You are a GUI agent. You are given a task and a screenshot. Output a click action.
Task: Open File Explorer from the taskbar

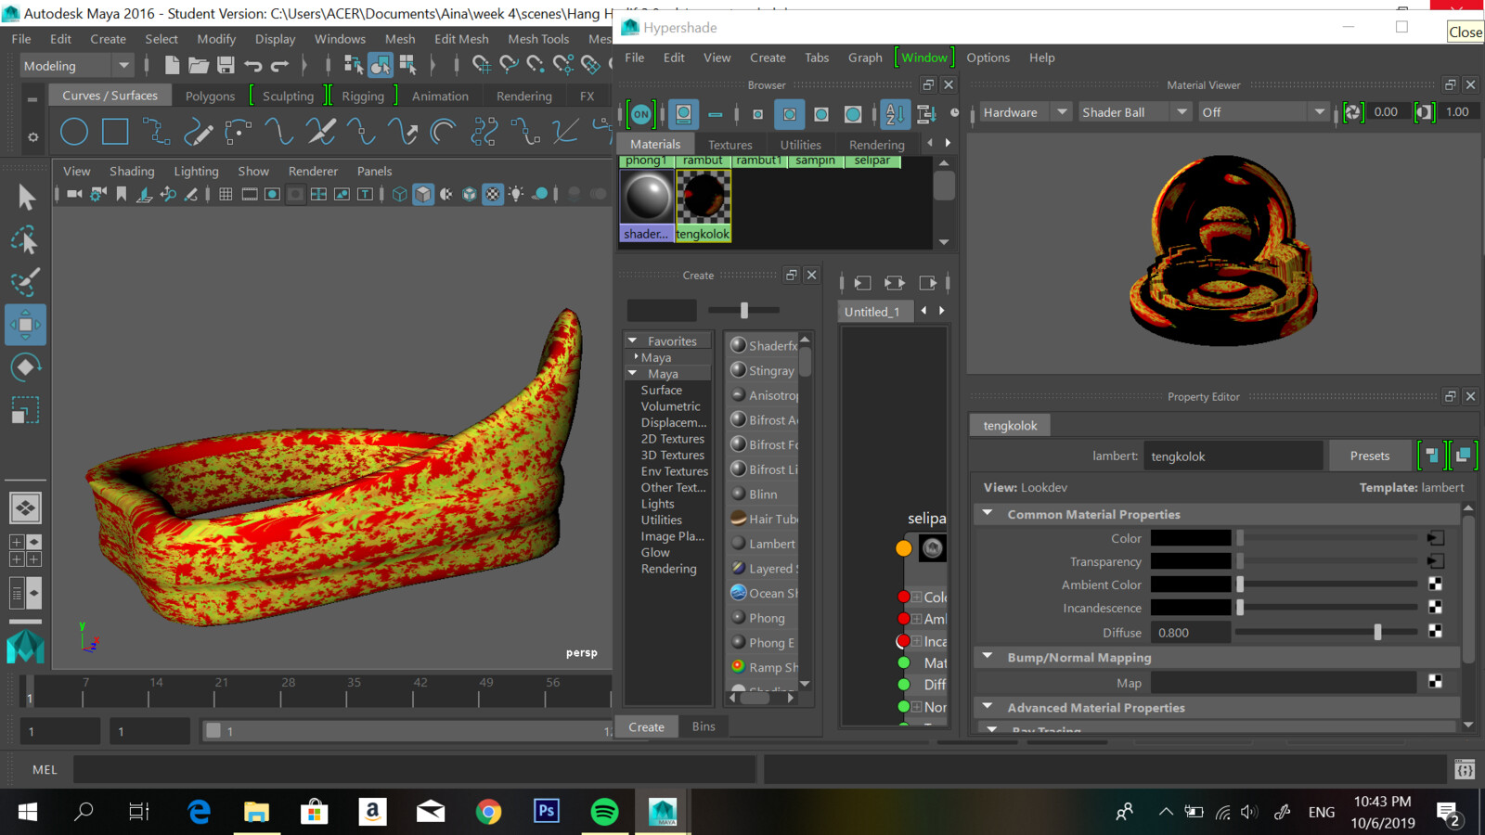[x=256, y=812]
